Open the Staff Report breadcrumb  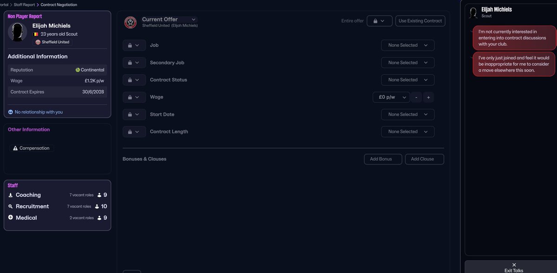(x=24, y=5)
